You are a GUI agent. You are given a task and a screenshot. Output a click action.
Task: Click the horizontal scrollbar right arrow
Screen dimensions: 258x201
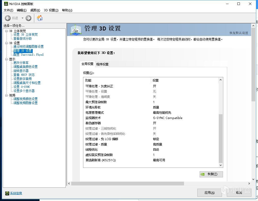249,184
